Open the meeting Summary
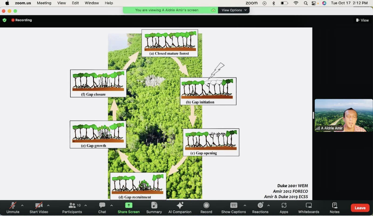Screen dimensions: 373x216 [x=154, y=207]
